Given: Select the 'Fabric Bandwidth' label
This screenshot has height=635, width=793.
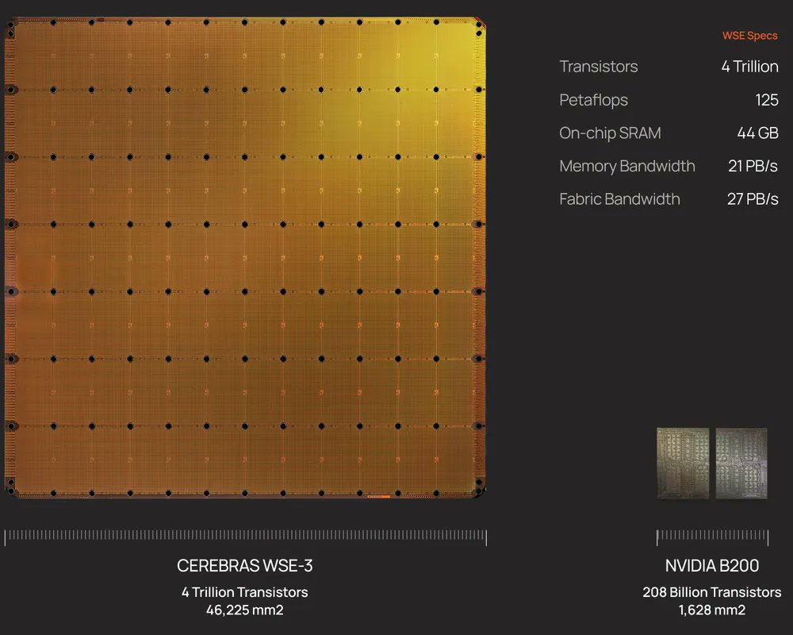Looking at the screenshot, I should (x=619, y=199).
